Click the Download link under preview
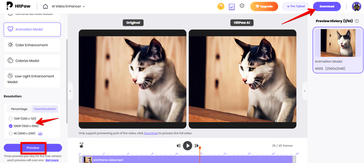 pos(151,133)
